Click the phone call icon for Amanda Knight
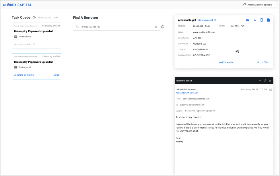This screenshot has height=176, width=280. tap(255, 20)
